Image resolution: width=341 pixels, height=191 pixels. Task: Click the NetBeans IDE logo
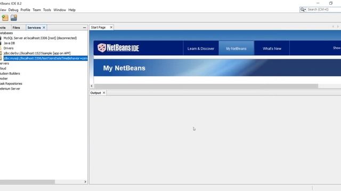[x=118, y=48]
